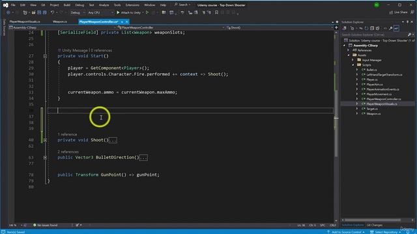Expand the References node

coord(349,51)
